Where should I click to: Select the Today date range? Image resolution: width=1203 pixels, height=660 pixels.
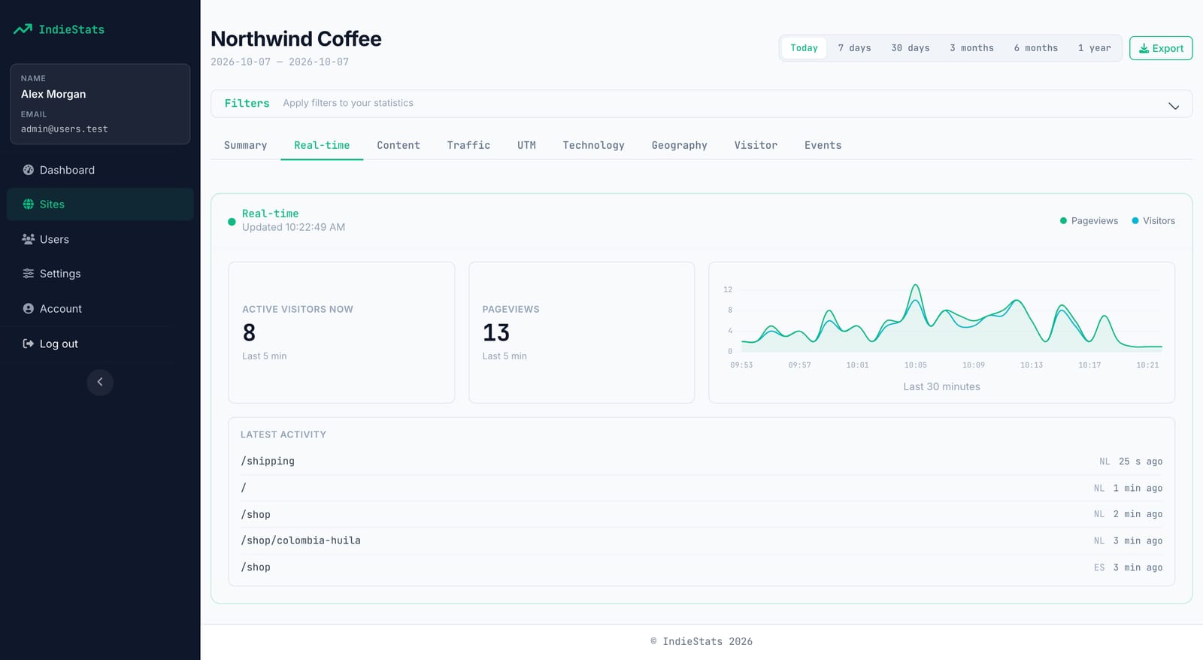(804, 48)
